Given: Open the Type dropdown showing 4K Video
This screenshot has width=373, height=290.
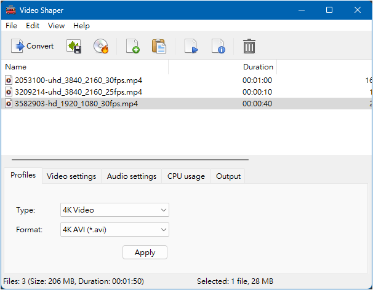Looking at the screenshot, I should tap(114, 210).
